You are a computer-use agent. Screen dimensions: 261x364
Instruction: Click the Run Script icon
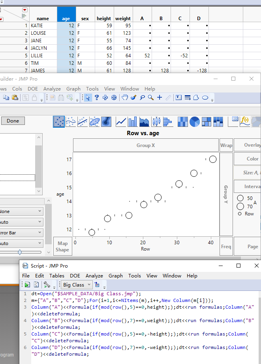tap(27, 285)
